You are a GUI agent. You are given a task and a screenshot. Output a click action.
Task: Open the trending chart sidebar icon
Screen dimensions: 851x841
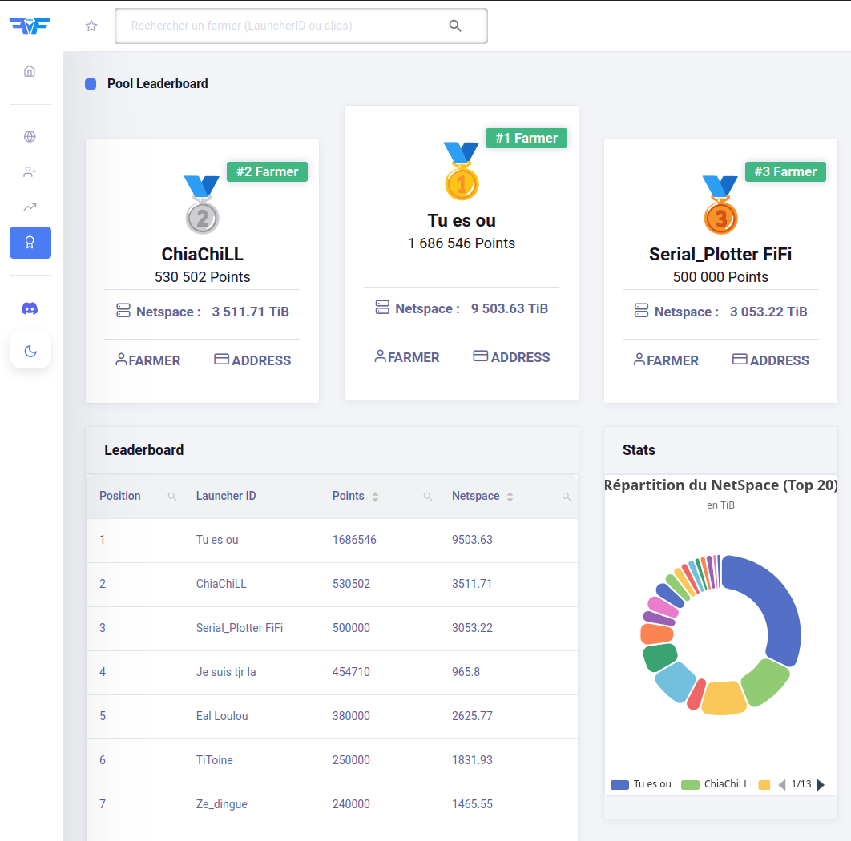tap(30, 207)
